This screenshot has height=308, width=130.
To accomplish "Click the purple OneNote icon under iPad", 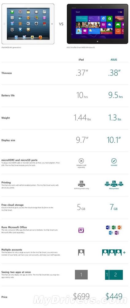I will coord(81,230).
